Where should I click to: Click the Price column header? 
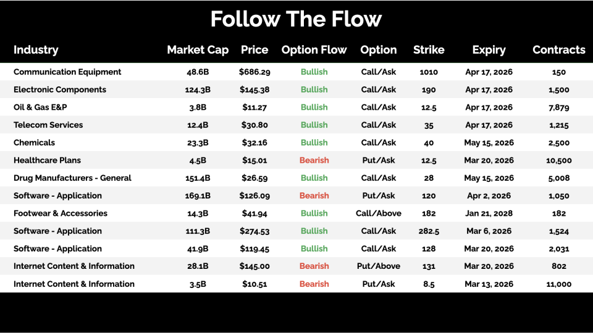[x=254, y=50]
